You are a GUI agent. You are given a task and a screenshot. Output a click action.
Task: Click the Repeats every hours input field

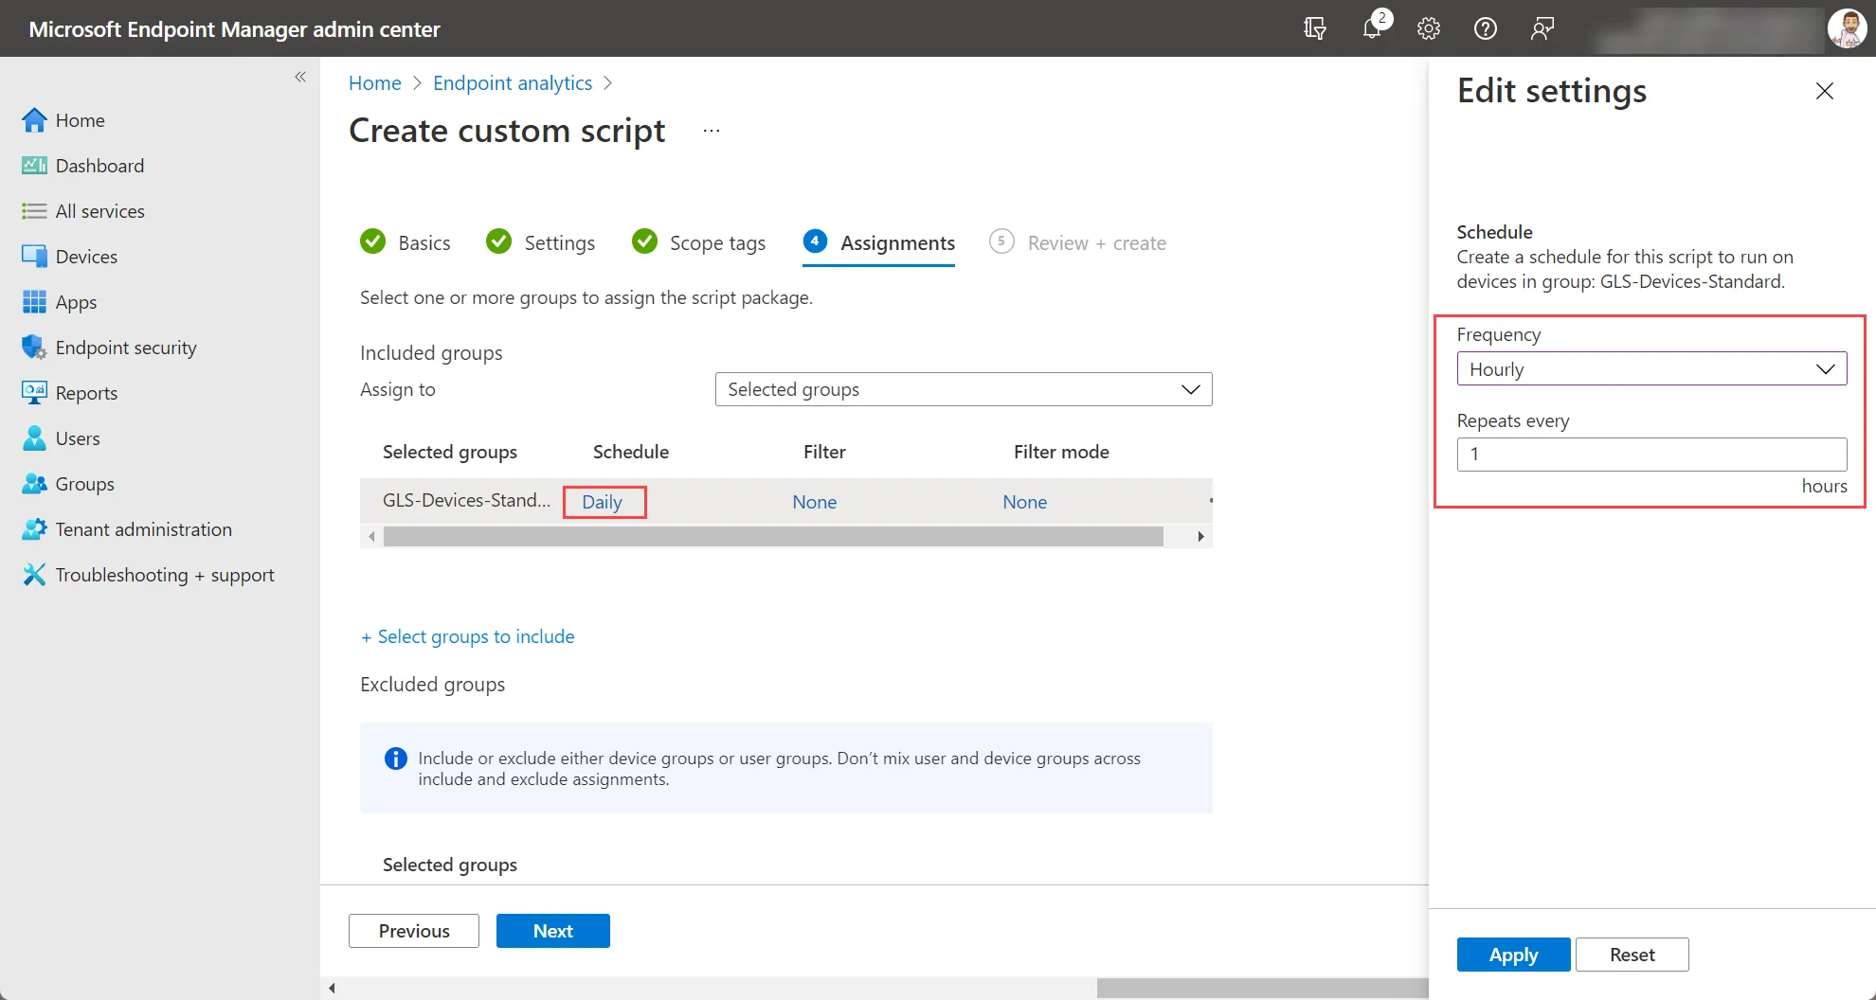(1651, 455)
